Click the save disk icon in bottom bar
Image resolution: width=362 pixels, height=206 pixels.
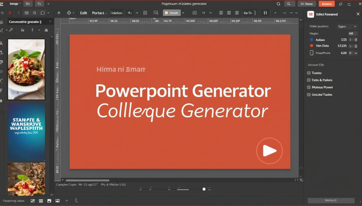tap(49, 201)
